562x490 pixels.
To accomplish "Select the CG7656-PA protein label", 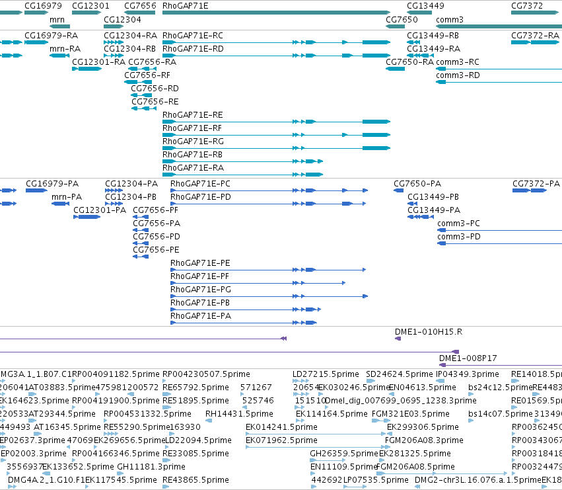I will [157, 224].
